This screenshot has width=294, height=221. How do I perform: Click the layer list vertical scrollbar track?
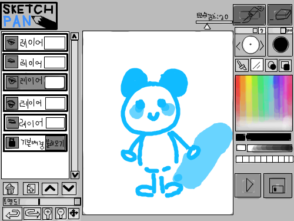[x=75, y=105]
